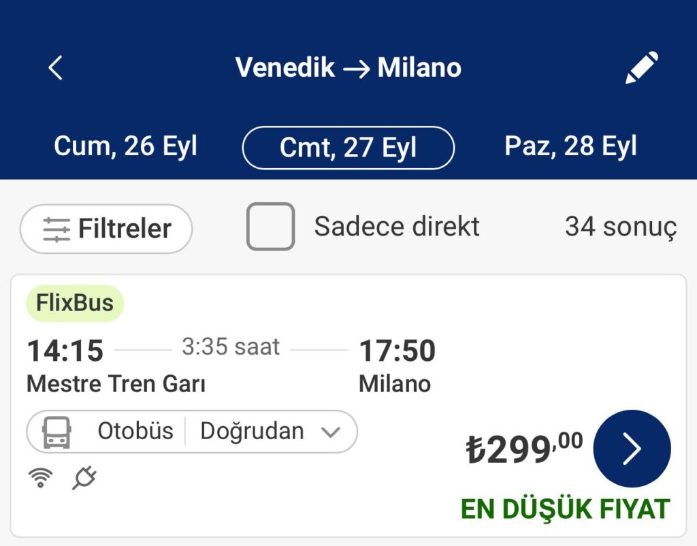
Task: Select the Paz, 28 Eyl date tab
Action: coord(571,146)
